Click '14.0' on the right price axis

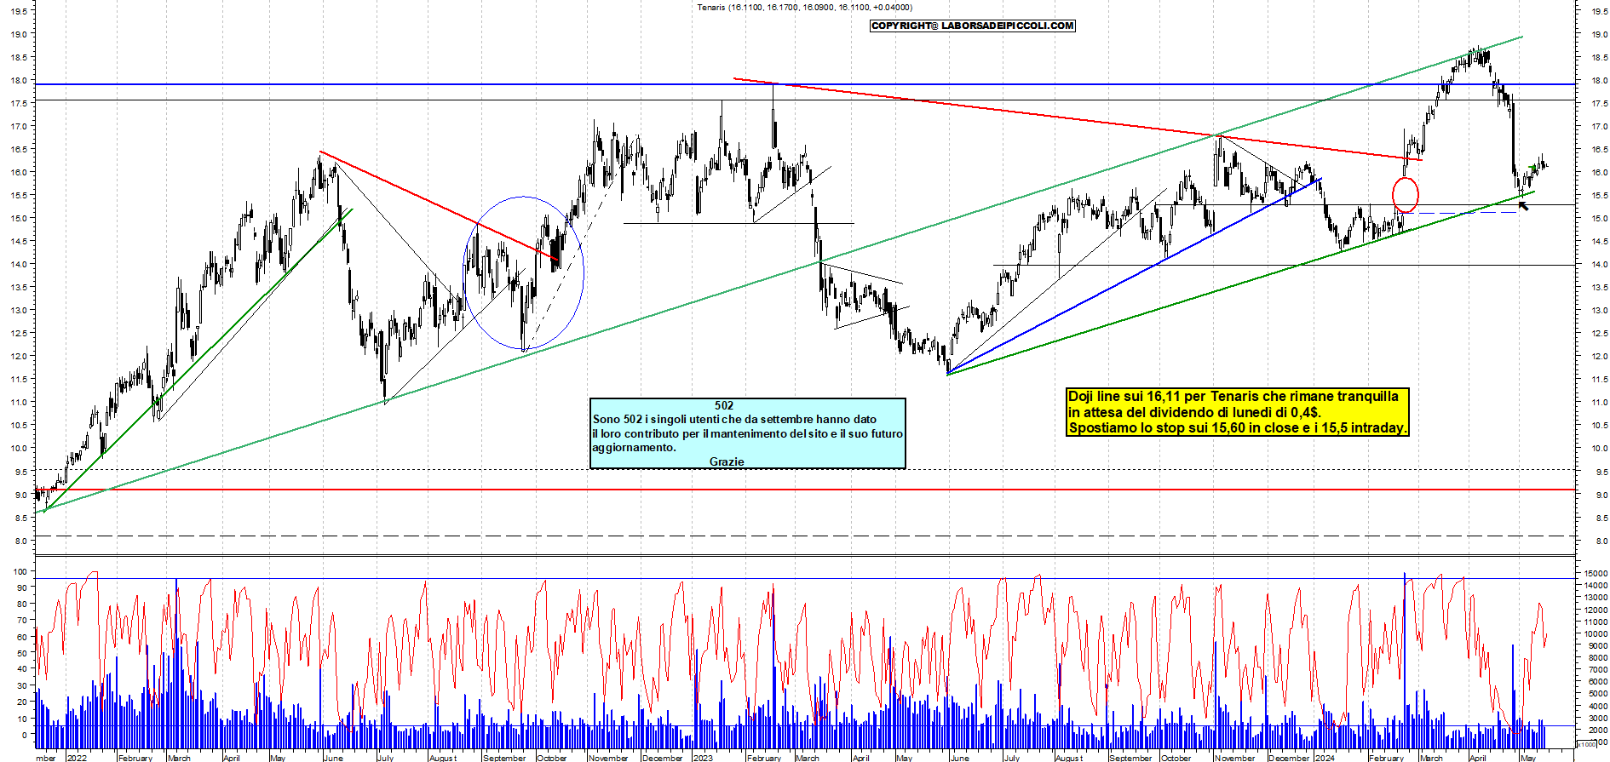1599,265
